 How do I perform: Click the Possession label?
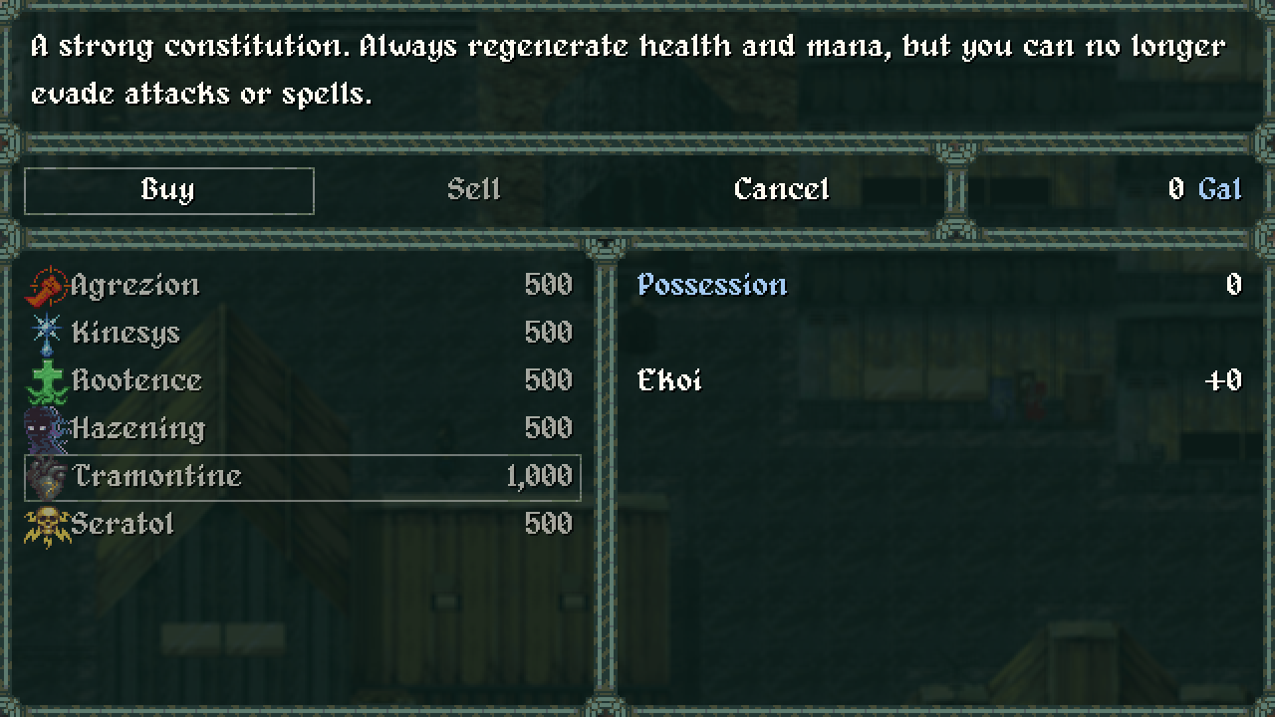[x=712, y=285]
